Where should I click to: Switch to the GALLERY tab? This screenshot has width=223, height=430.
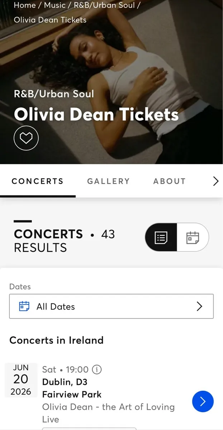(108, 181)
